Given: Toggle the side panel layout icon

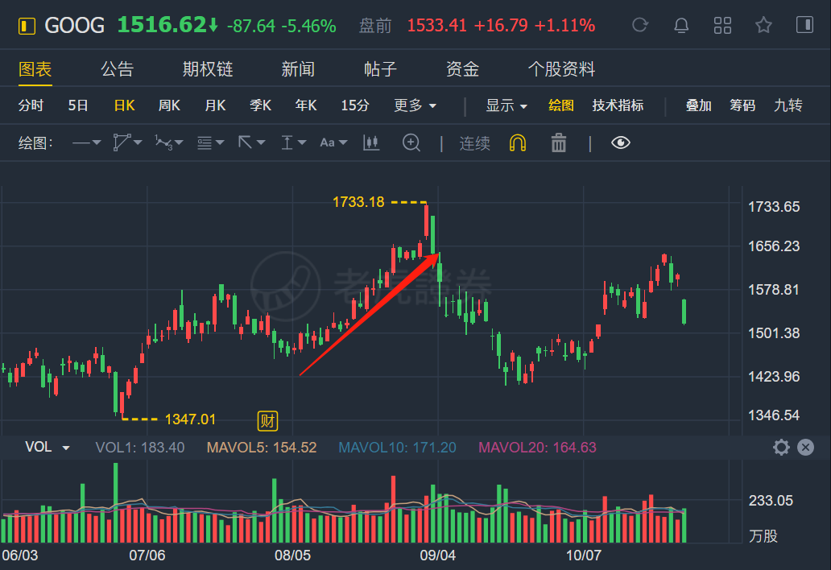Looking at the screenshot, I should (x=804, y=25).
